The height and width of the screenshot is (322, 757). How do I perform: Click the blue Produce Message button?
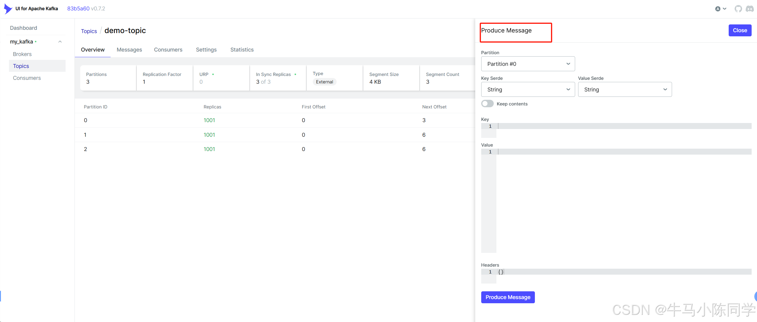pos(508,297)
